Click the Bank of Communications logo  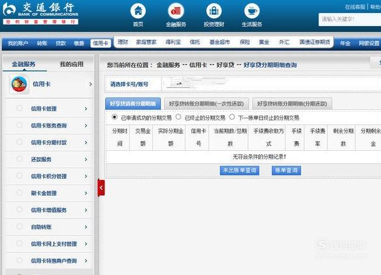click(x=41, y=13)
